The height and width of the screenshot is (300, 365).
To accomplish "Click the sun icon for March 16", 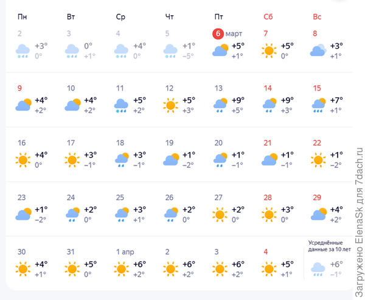I will 23,160.
